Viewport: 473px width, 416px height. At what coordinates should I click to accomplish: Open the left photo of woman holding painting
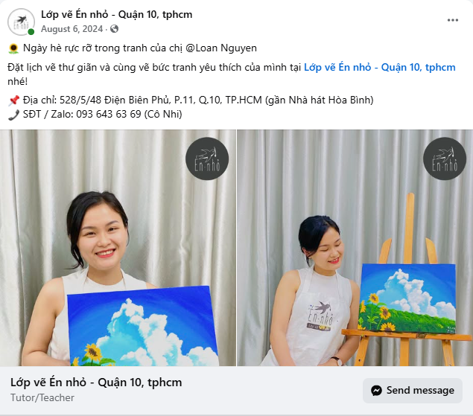pyautogui.click(x=118, y=248)
